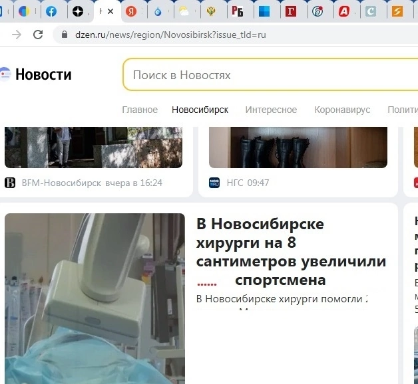
Task: Switch to the red 'A' icon tab
Action: (344, 11)
